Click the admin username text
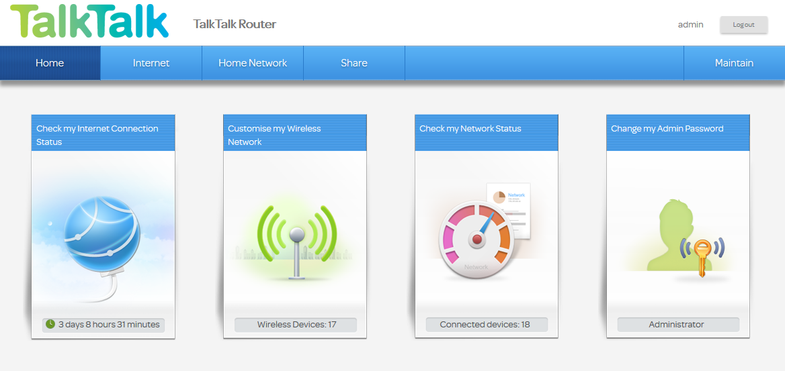The height and width of the screenshot is (371, 785). coord(690,25)
